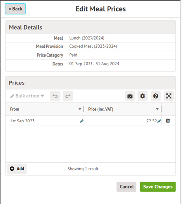Image resolution: width=182 pixels, height=204 pixels.
Task: Click the redo arrow icon
Action: [68, 96]
